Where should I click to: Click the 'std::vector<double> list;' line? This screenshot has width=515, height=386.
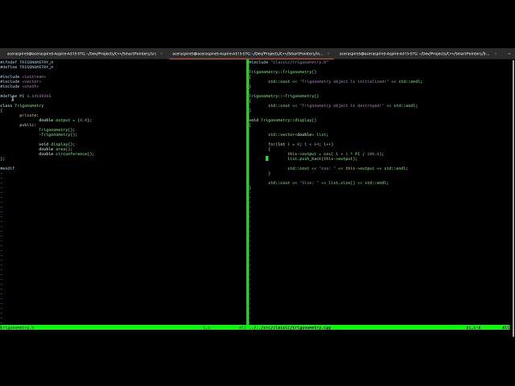click(299, 134)
